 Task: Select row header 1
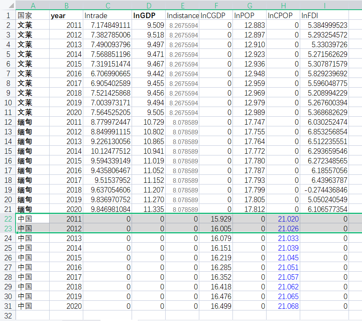(x=8, y=16)
